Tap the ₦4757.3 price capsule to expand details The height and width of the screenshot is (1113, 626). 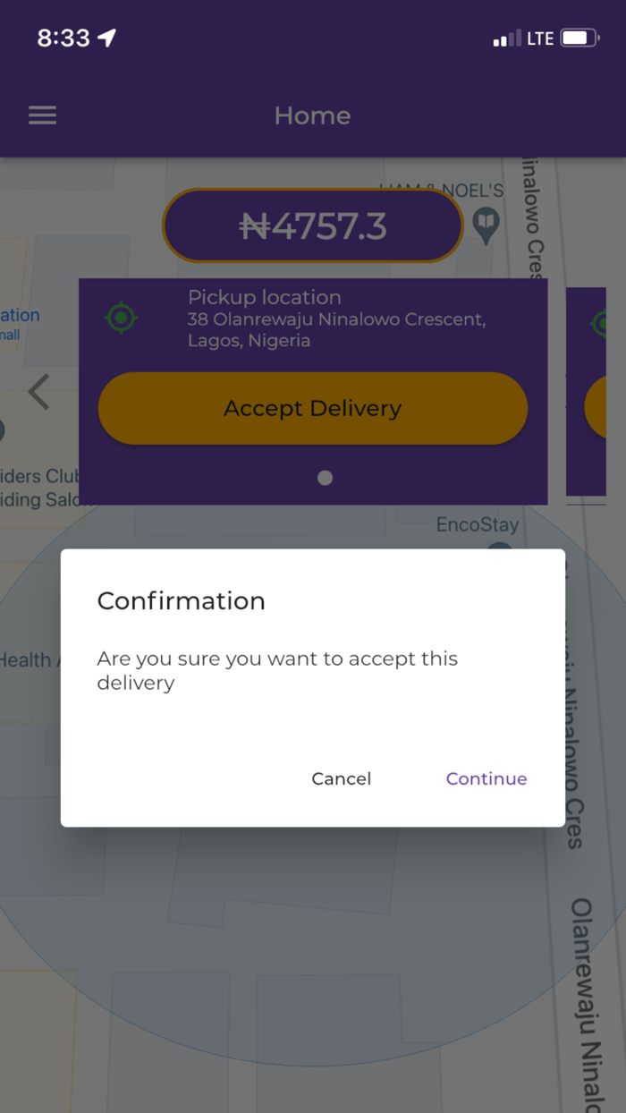pos(312,225)
